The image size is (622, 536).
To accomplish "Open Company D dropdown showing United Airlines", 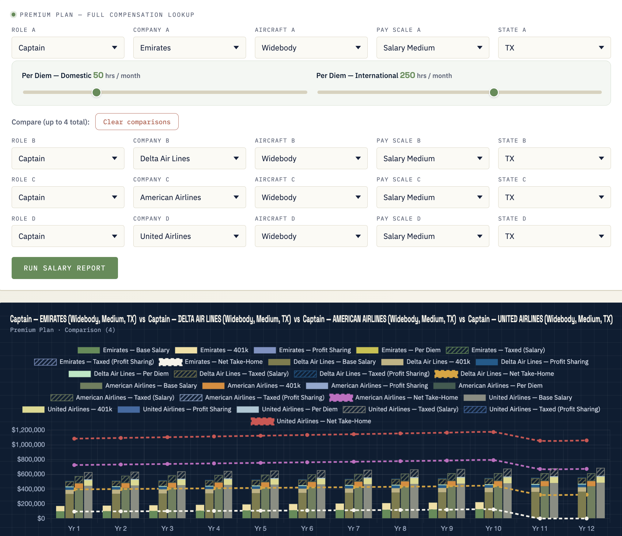I will 190,236.
